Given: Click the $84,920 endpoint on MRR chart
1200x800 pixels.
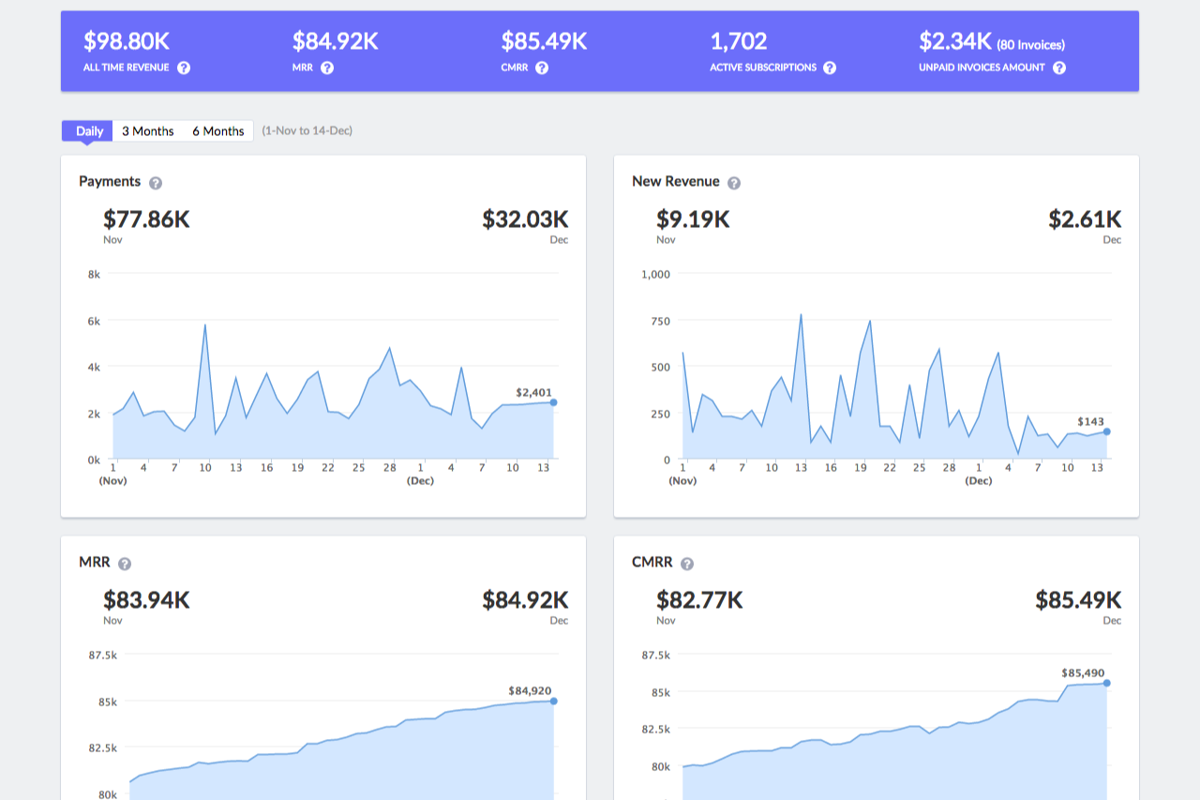Looking at the screenshot, I should tap(553, 701).
